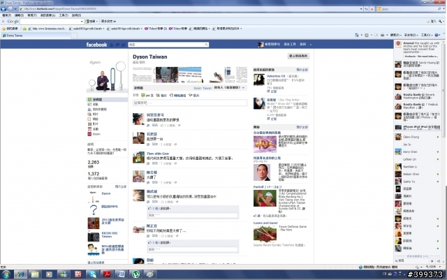
Task: Click the Windows Start button
Action: pos(6,274)
